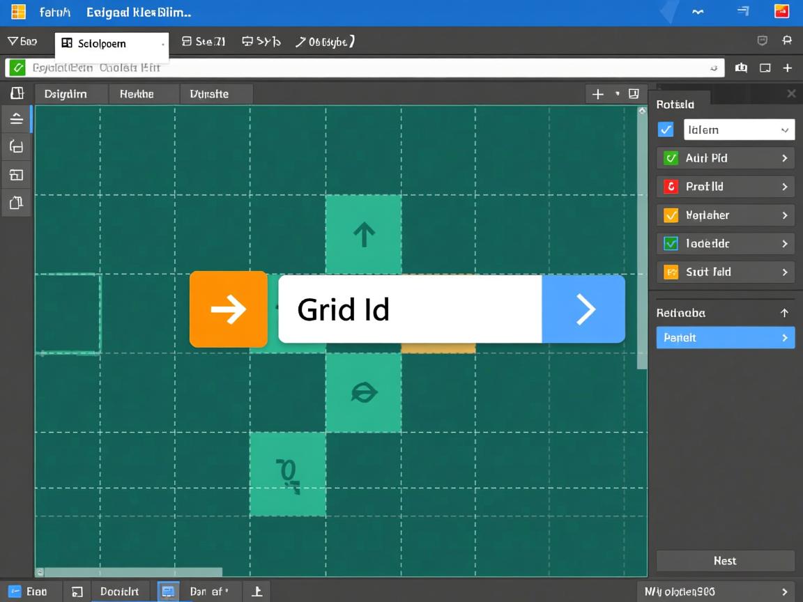Open the Sclolpoem selector in the toolbar
803x602 pixels.
(112, 43)
